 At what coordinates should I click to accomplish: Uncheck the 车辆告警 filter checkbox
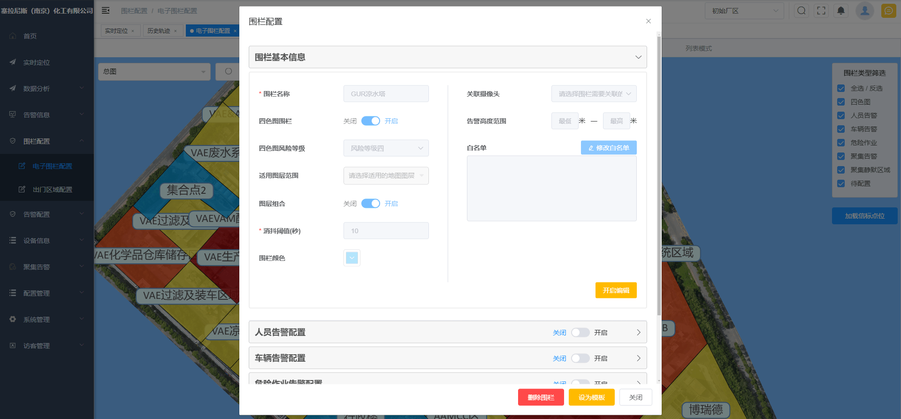click(841, 129)
